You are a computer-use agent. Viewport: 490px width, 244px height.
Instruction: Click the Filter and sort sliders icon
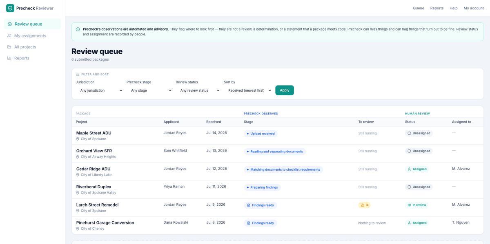click(78, 75)
